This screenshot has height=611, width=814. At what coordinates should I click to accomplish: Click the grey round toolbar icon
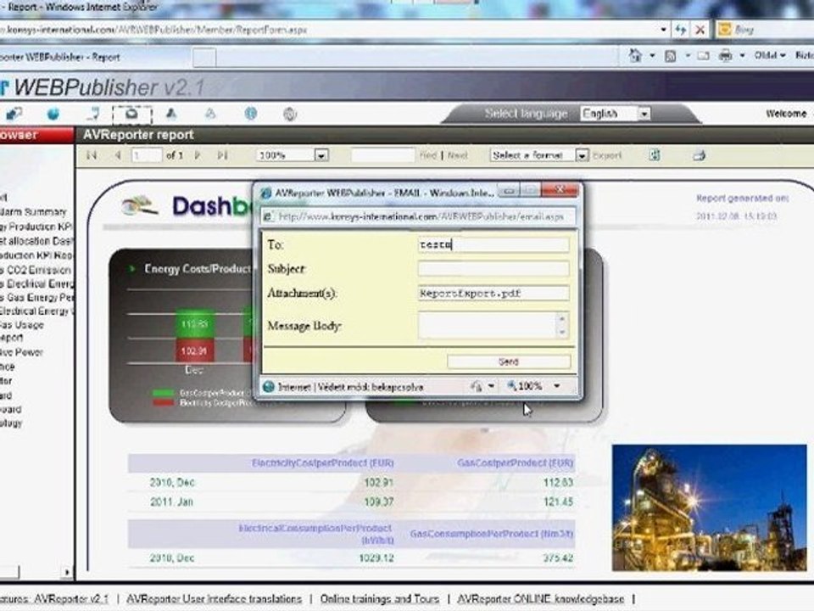coord(290,114)
